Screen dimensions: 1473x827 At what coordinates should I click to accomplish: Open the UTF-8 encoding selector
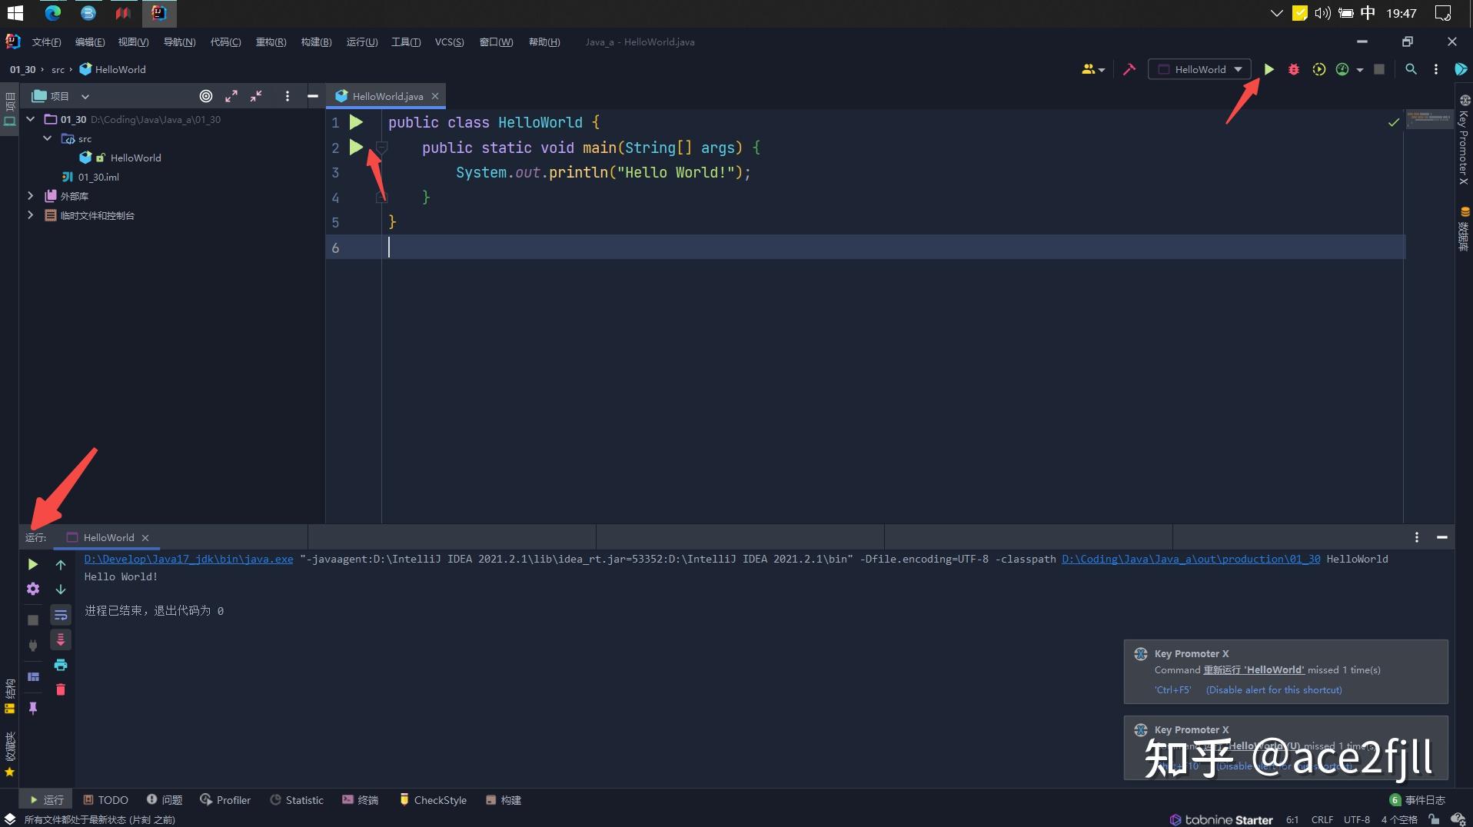(x=1357, y=819)
